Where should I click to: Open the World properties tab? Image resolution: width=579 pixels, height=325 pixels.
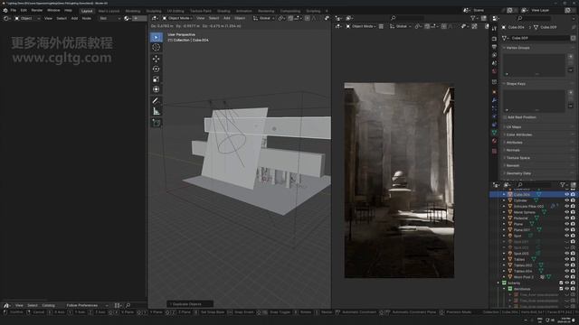pyautogui.click(x=495, y=71)
